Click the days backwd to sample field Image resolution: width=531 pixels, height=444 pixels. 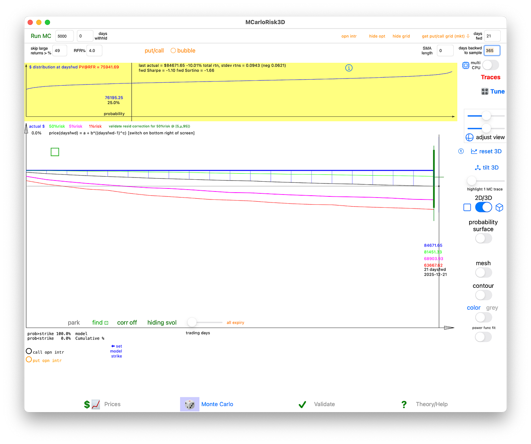pos(492,50)
